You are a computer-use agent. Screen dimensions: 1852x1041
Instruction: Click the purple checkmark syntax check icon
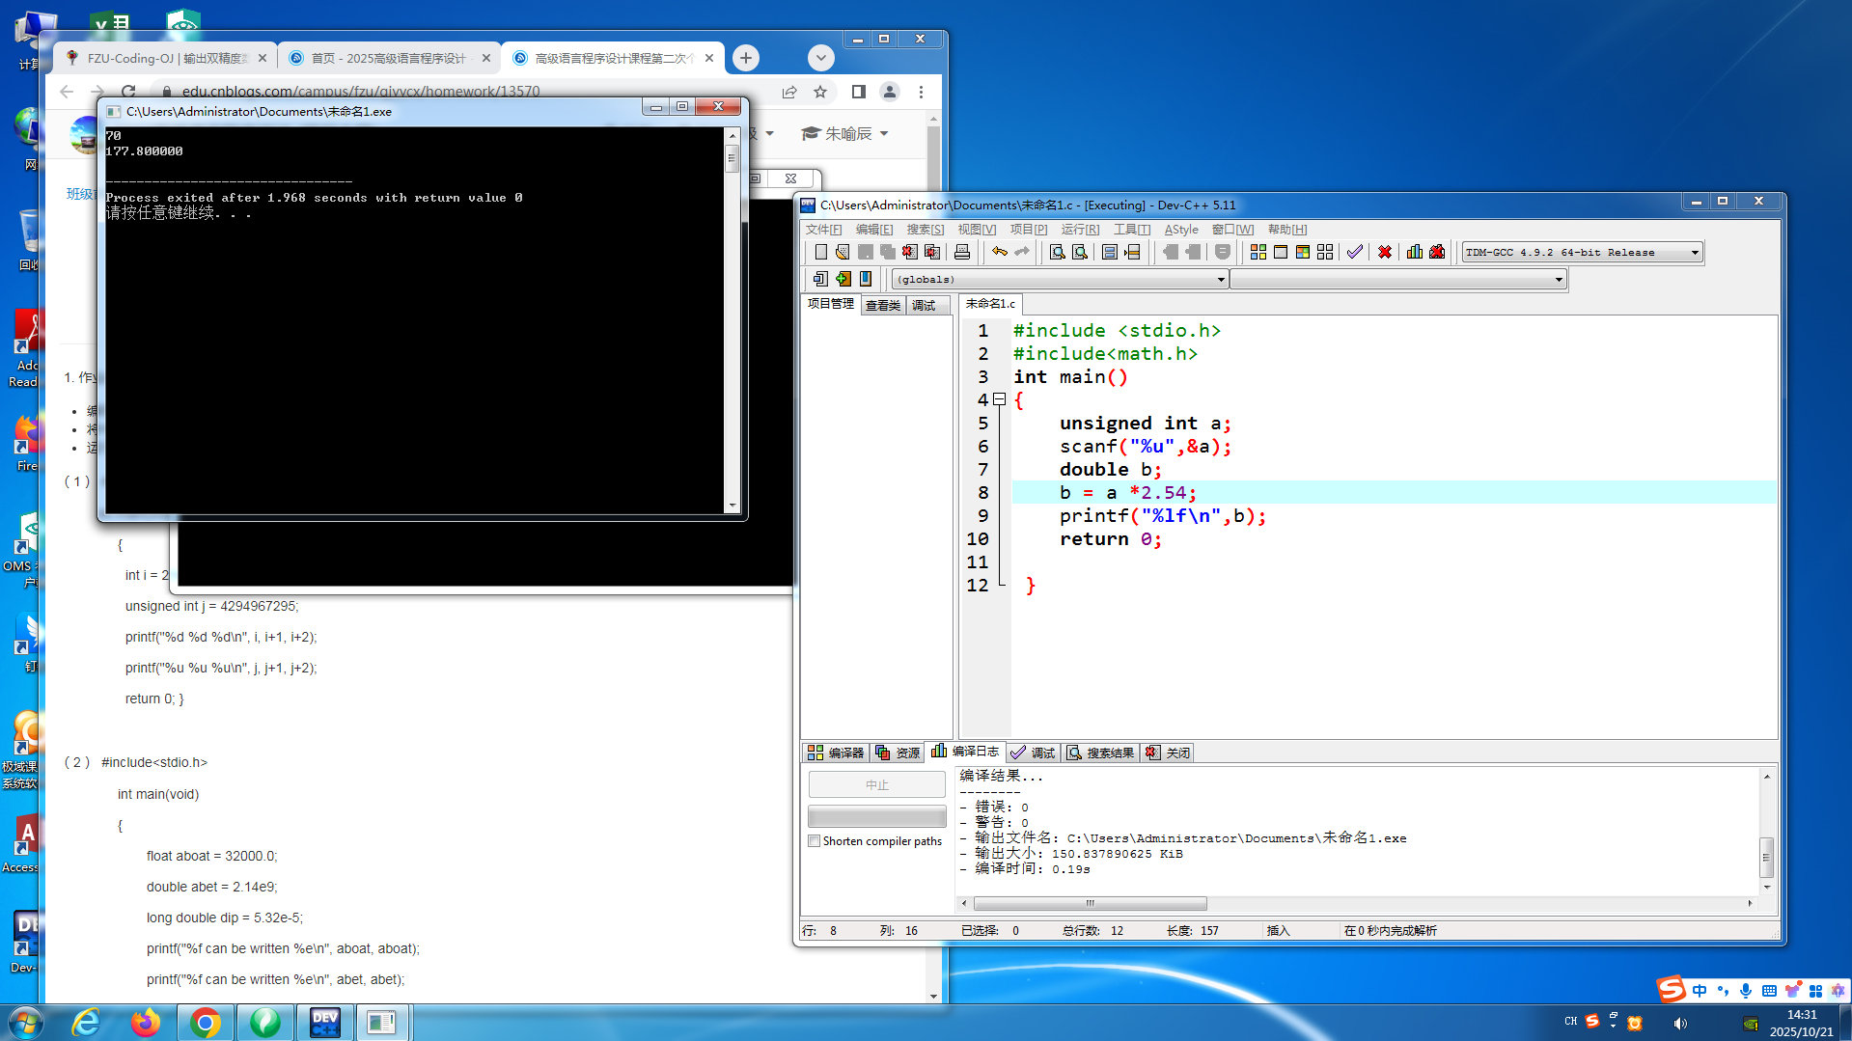1355,252
